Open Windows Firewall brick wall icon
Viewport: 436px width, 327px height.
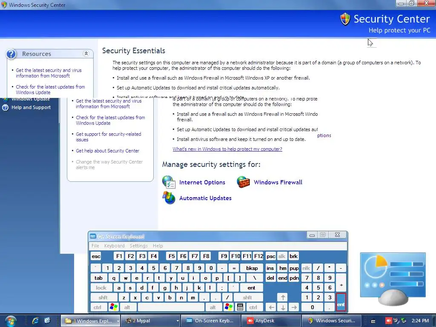click(243, 182)
